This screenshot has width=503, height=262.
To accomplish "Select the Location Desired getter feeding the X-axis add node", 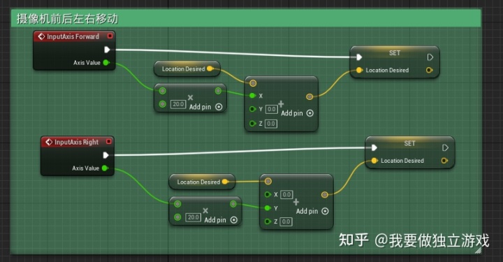I will pos(187,68).
